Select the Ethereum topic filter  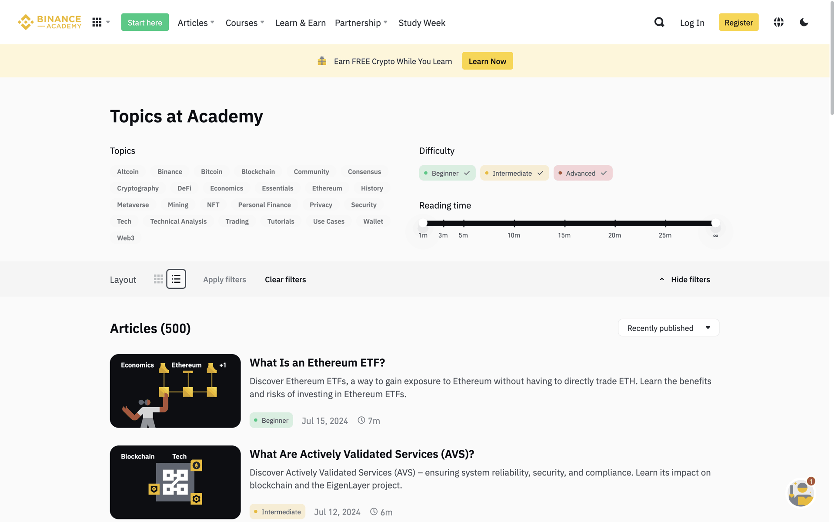327,188
